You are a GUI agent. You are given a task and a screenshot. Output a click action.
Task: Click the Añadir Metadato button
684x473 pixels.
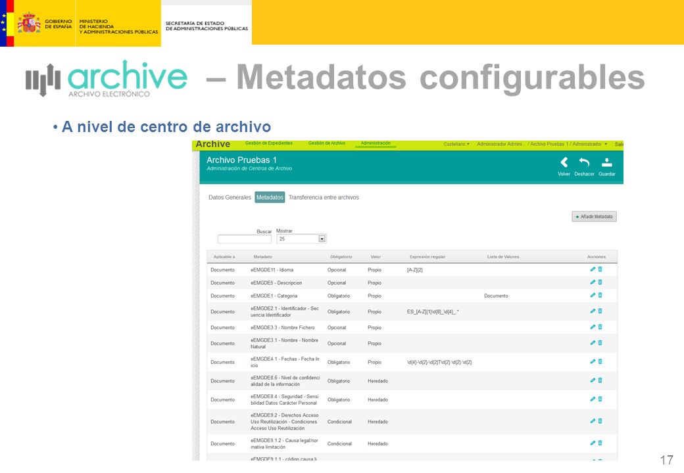point(594,217)
